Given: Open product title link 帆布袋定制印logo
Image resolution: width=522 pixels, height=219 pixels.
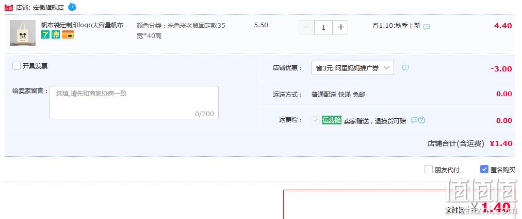Looking at the screenshot, I should 85,25.
